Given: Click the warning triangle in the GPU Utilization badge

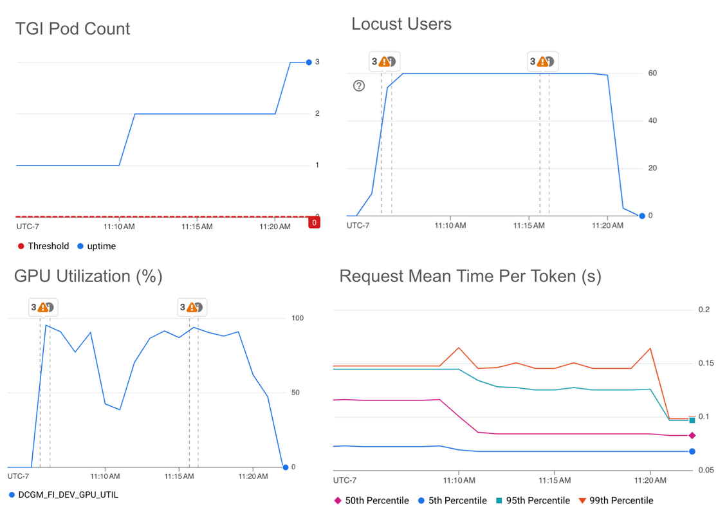Looking at the screenshot, I should [x=42, y=308].
